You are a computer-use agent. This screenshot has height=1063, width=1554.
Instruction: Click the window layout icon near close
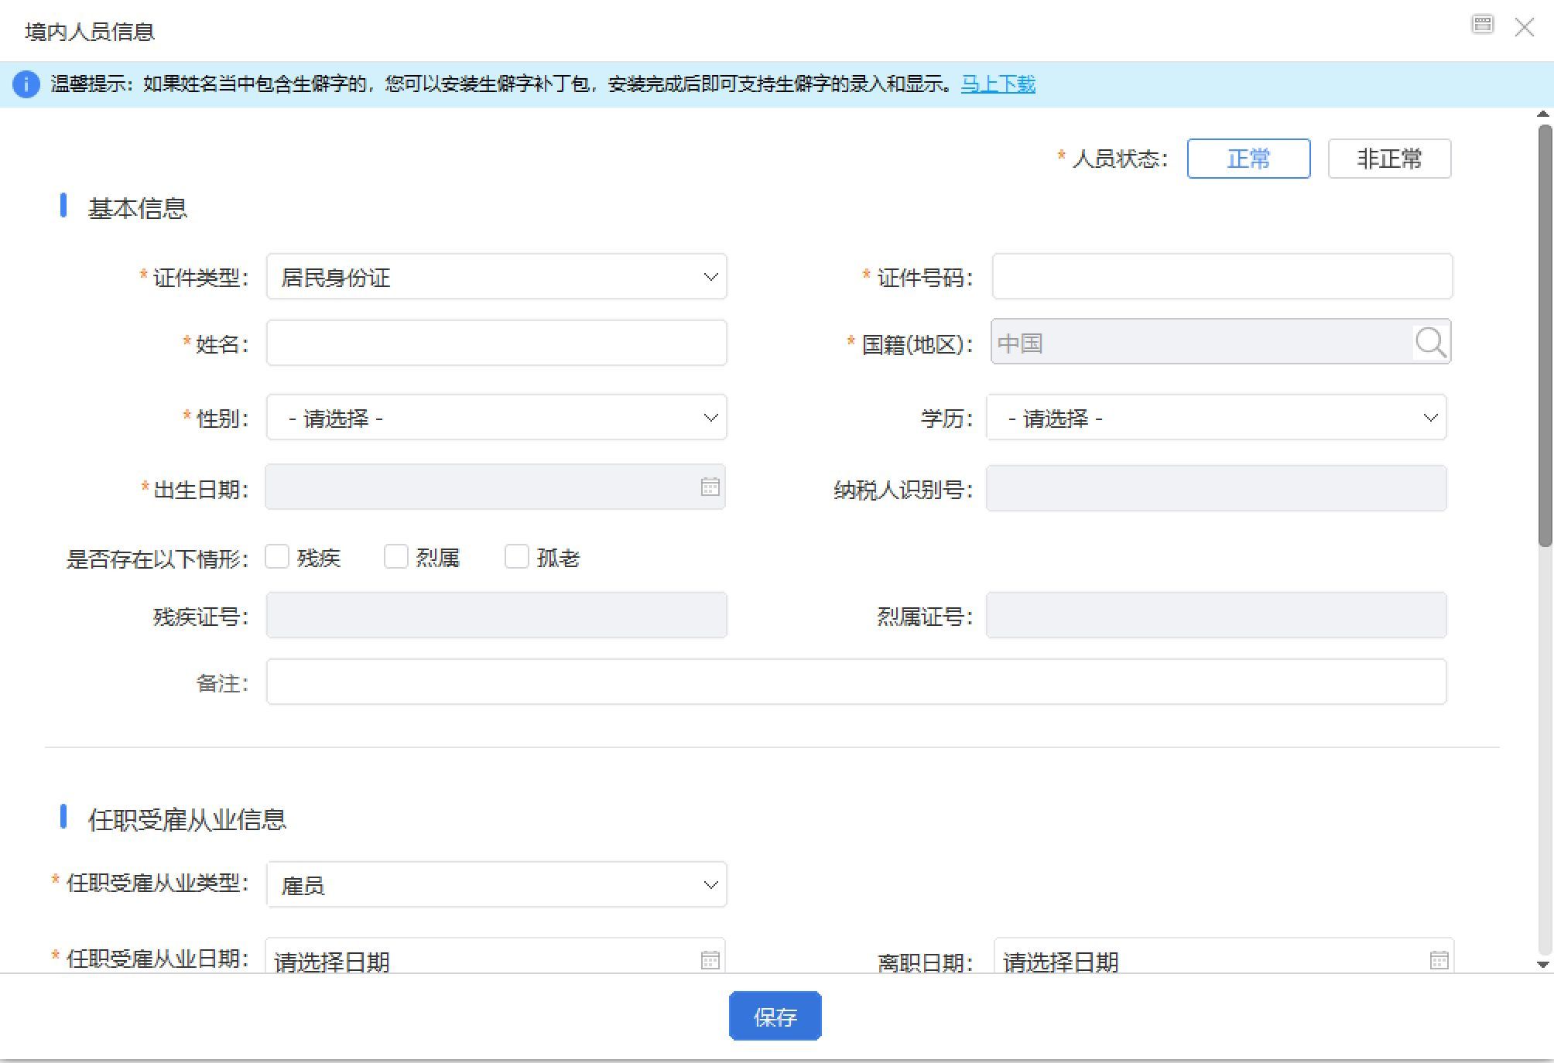pyautogui.click(x=1482, y=25)
